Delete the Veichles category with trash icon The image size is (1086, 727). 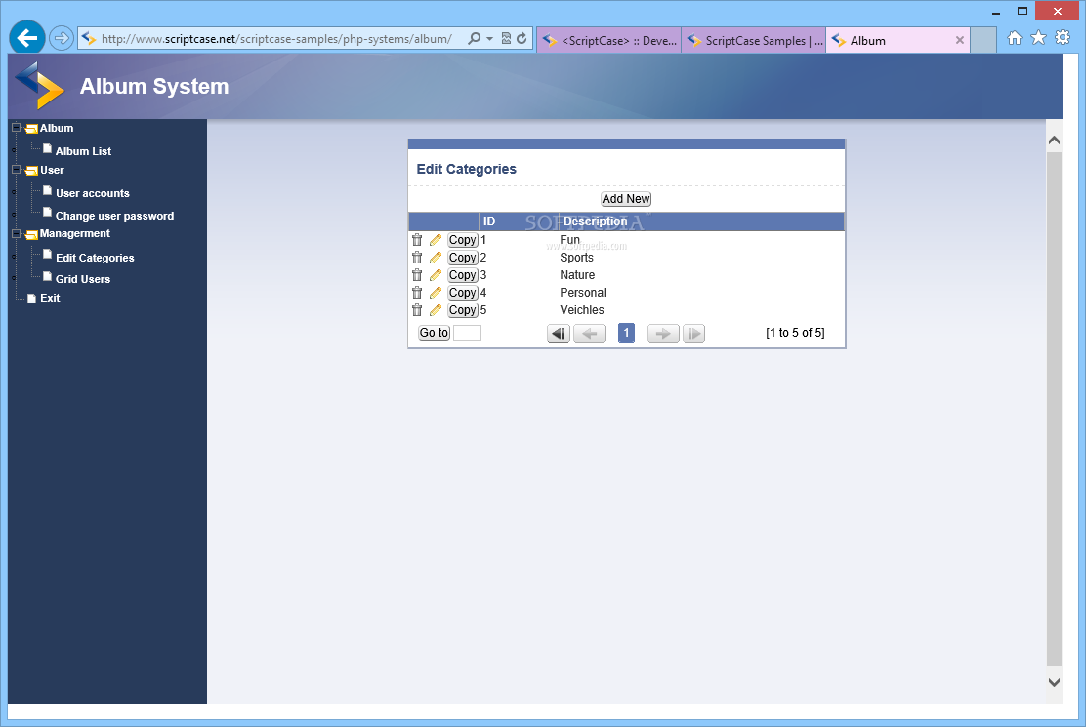pyautogui.click(x=417, y=310)
